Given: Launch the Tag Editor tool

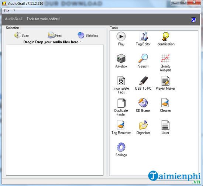Looking at the screenshot, I should point(143,39).
